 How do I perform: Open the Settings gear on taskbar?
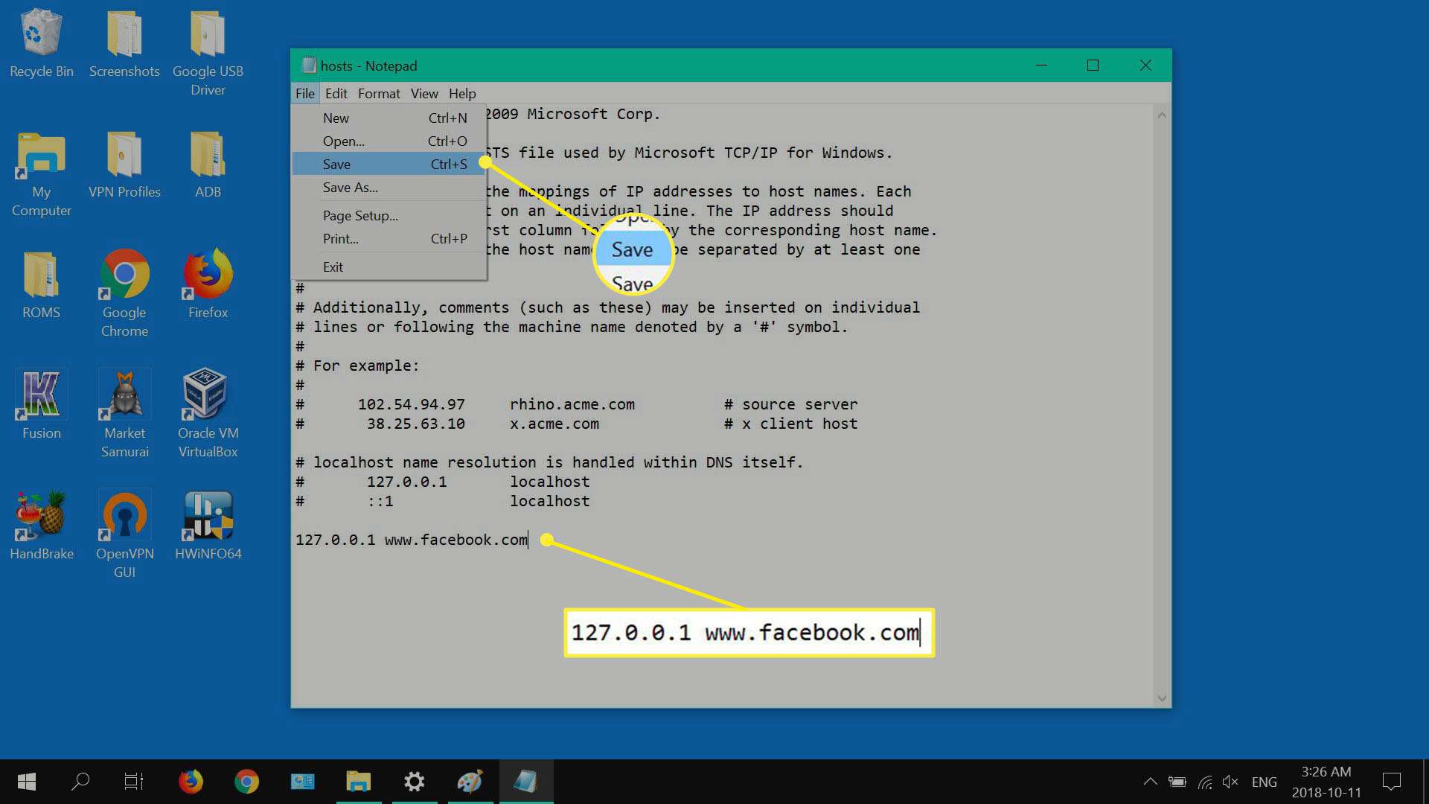414,782
